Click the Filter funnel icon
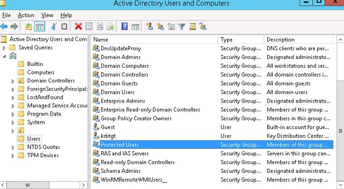 click(x=181, y=27)
